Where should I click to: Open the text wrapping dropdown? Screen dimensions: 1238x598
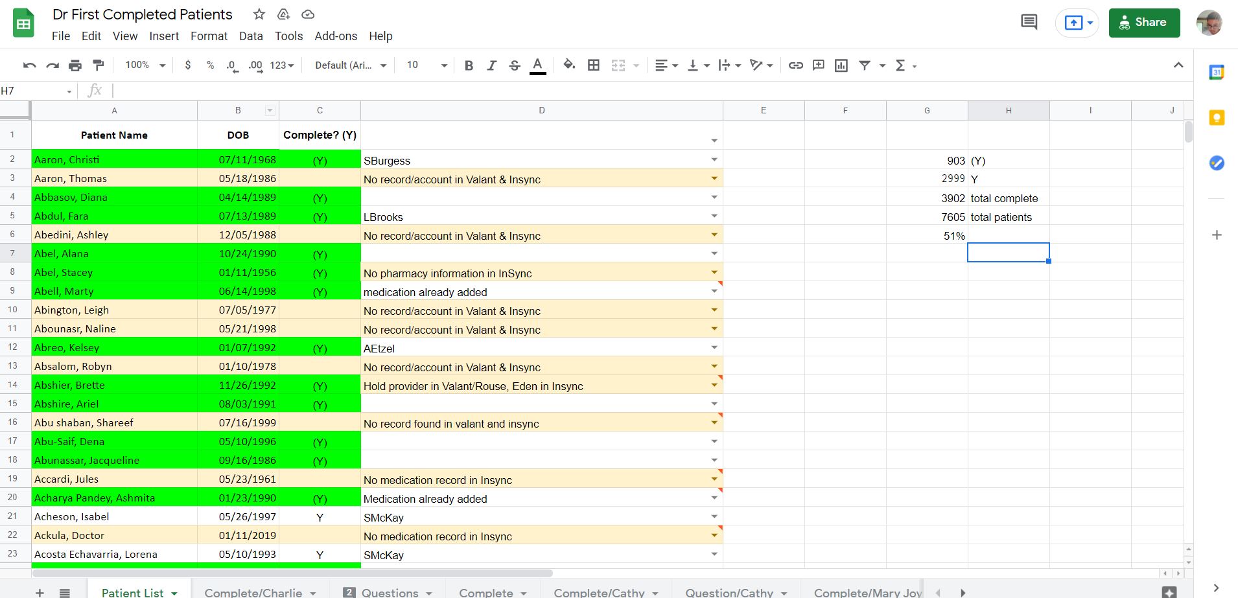[x=730, y=65]
